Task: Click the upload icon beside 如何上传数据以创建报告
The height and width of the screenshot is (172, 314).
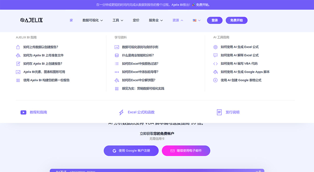Action: tap(18, 47)
